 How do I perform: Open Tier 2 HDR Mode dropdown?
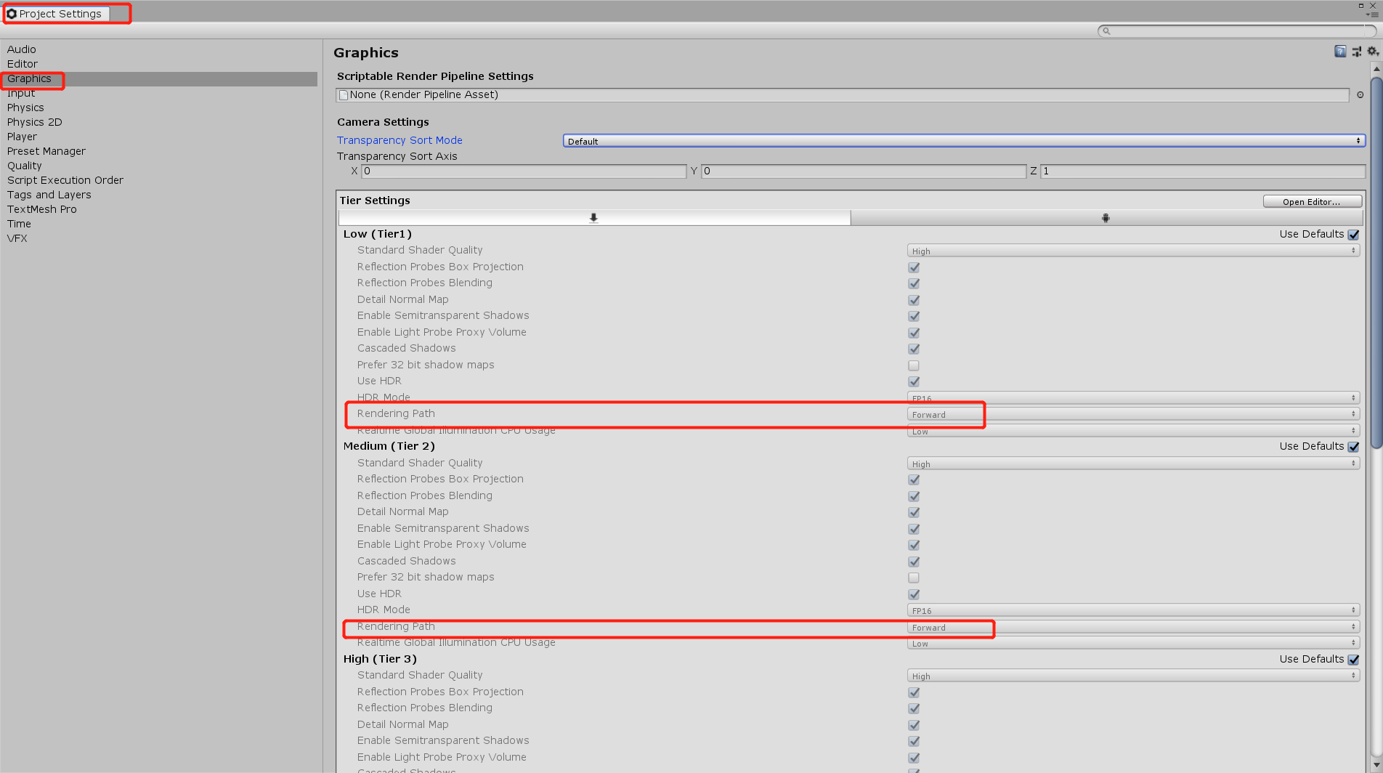1133,610
